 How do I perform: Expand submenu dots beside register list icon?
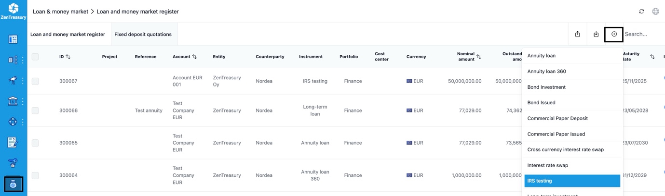pos(23,60)
